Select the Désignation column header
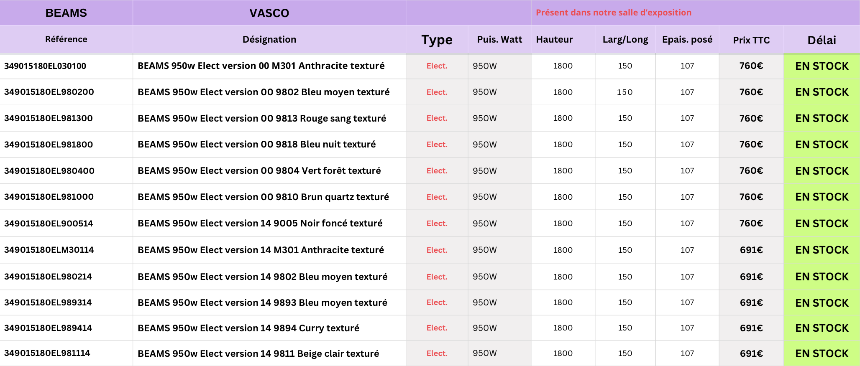The image size is (860, 366). coord(269,39)
